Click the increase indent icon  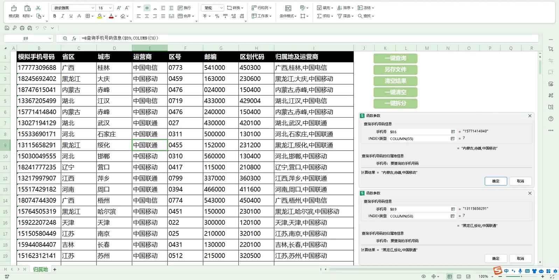(x=171, y=8)
